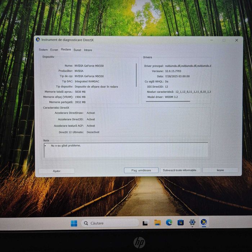Select shared memory value '3932 MB'

coord(80,102)
